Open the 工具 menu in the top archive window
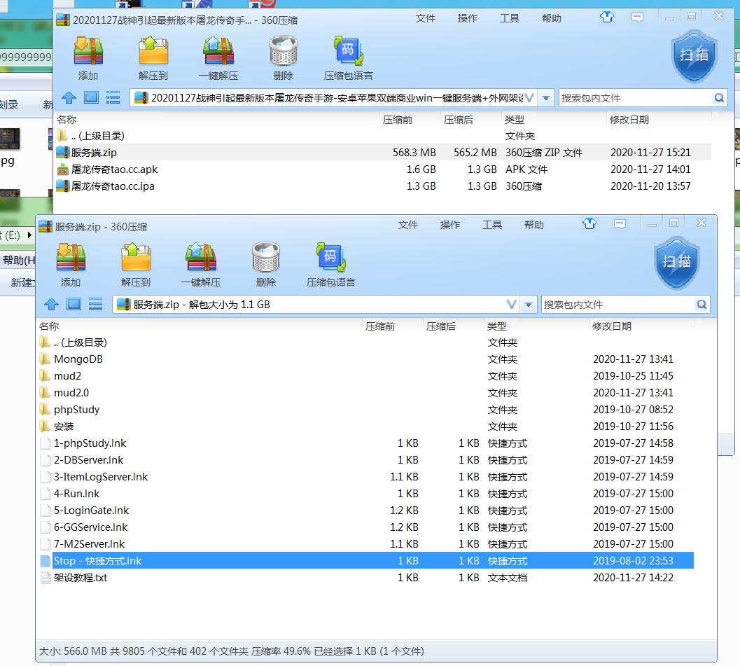The image size is (740, 666). [x=510, y=18]
